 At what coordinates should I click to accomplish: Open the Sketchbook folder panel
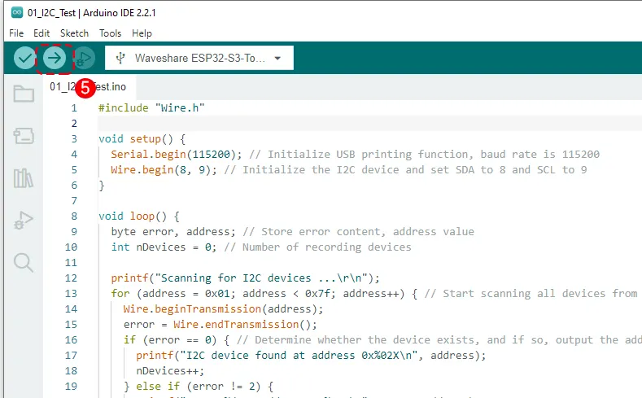pyautogui.click(x=24, y=94)
